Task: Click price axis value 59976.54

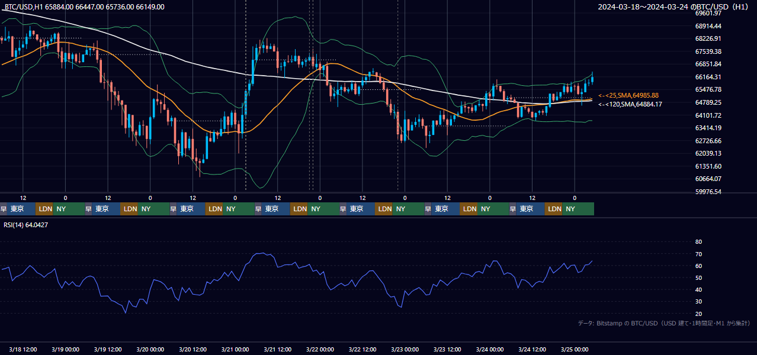Action: point(708,192)
